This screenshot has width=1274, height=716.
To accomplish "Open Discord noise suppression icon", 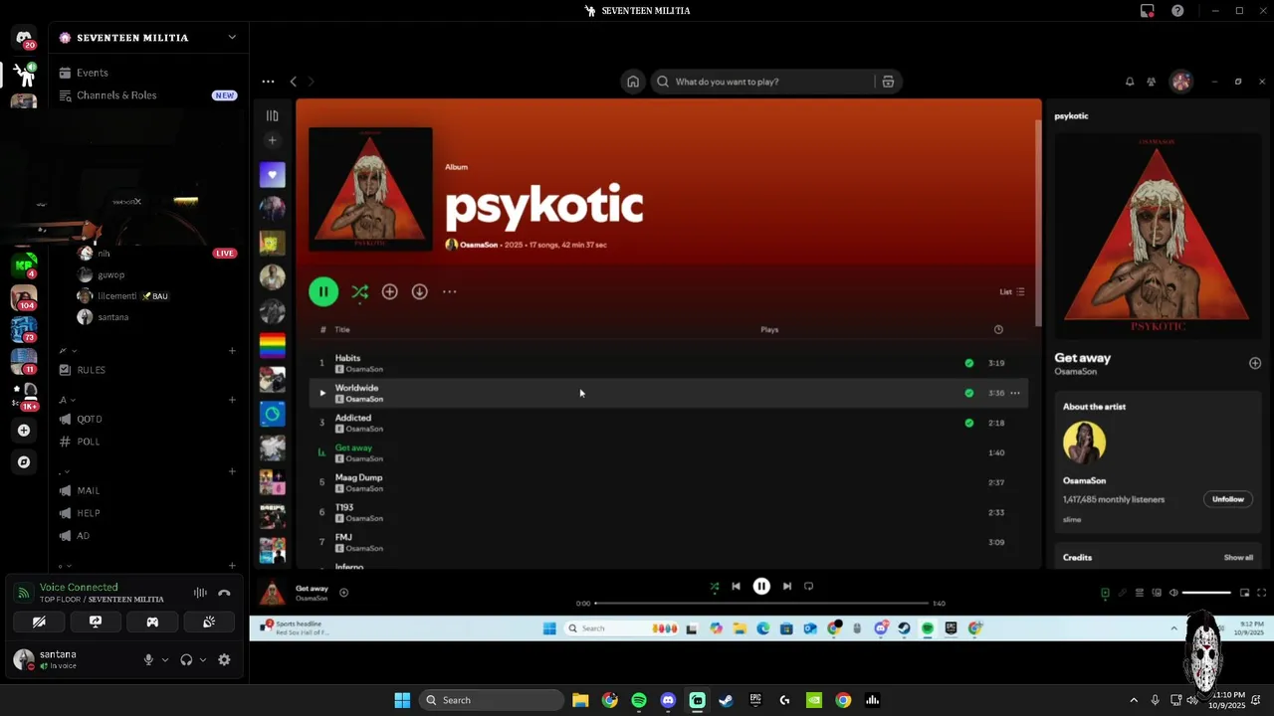I will 200,593.
